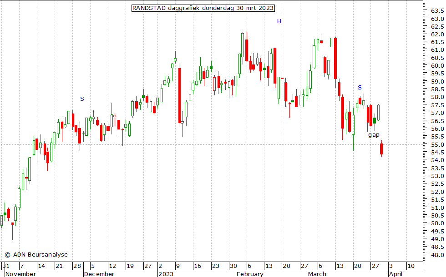Click the date label 10 in April

411,266
